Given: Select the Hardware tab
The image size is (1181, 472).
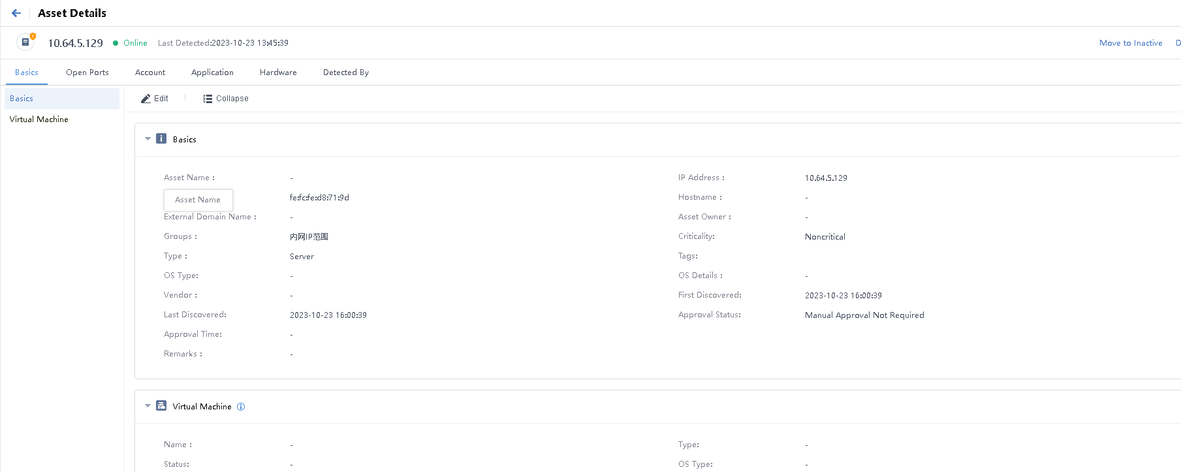Looking at the screenshot, I should click(278, 72).
